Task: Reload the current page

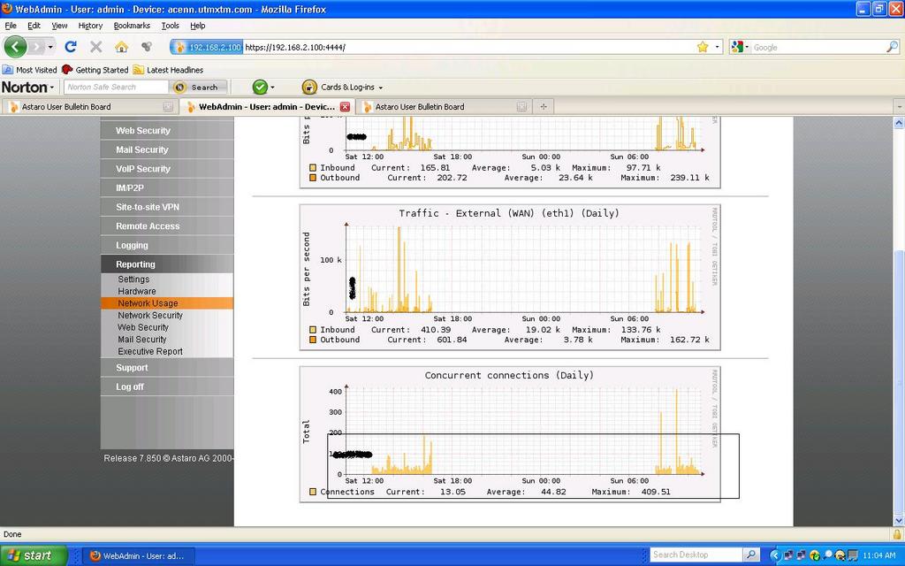Action: coord(71,47)
